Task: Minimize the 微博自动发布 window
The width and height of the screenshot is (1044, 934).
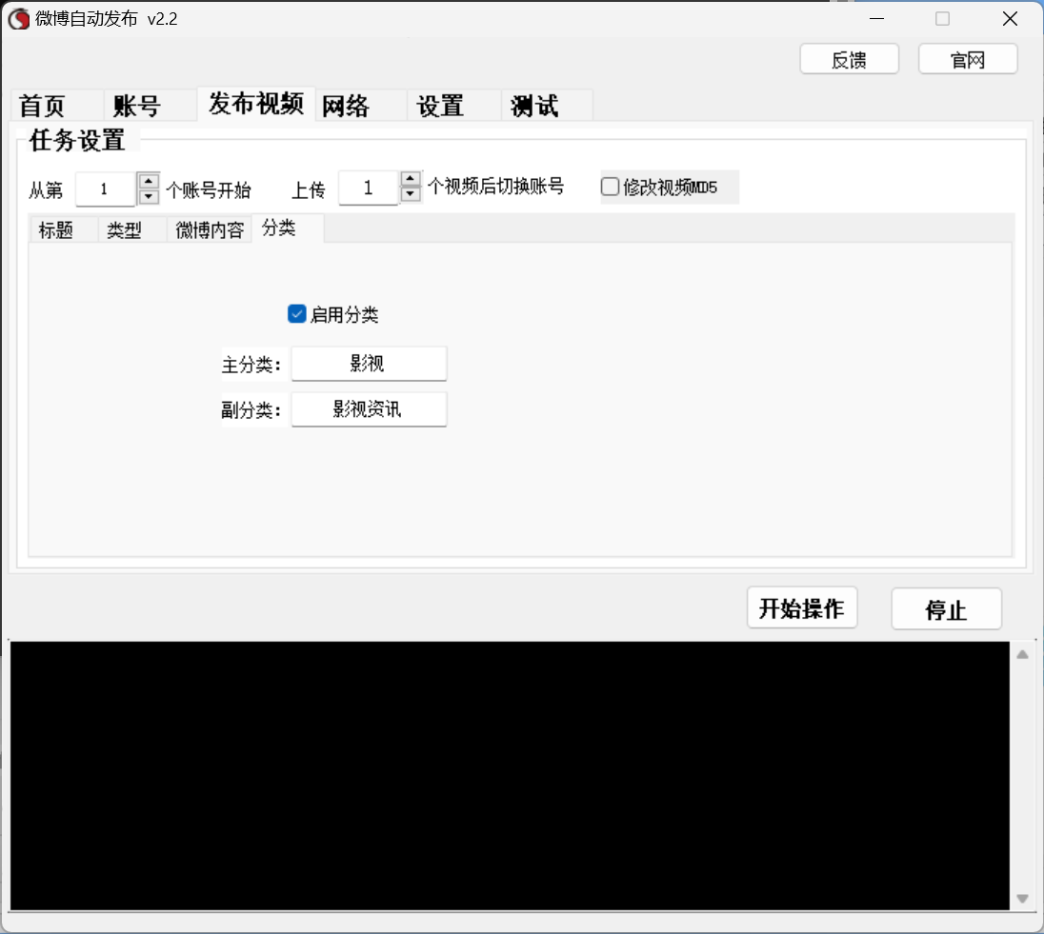Action: coord(877,19)
